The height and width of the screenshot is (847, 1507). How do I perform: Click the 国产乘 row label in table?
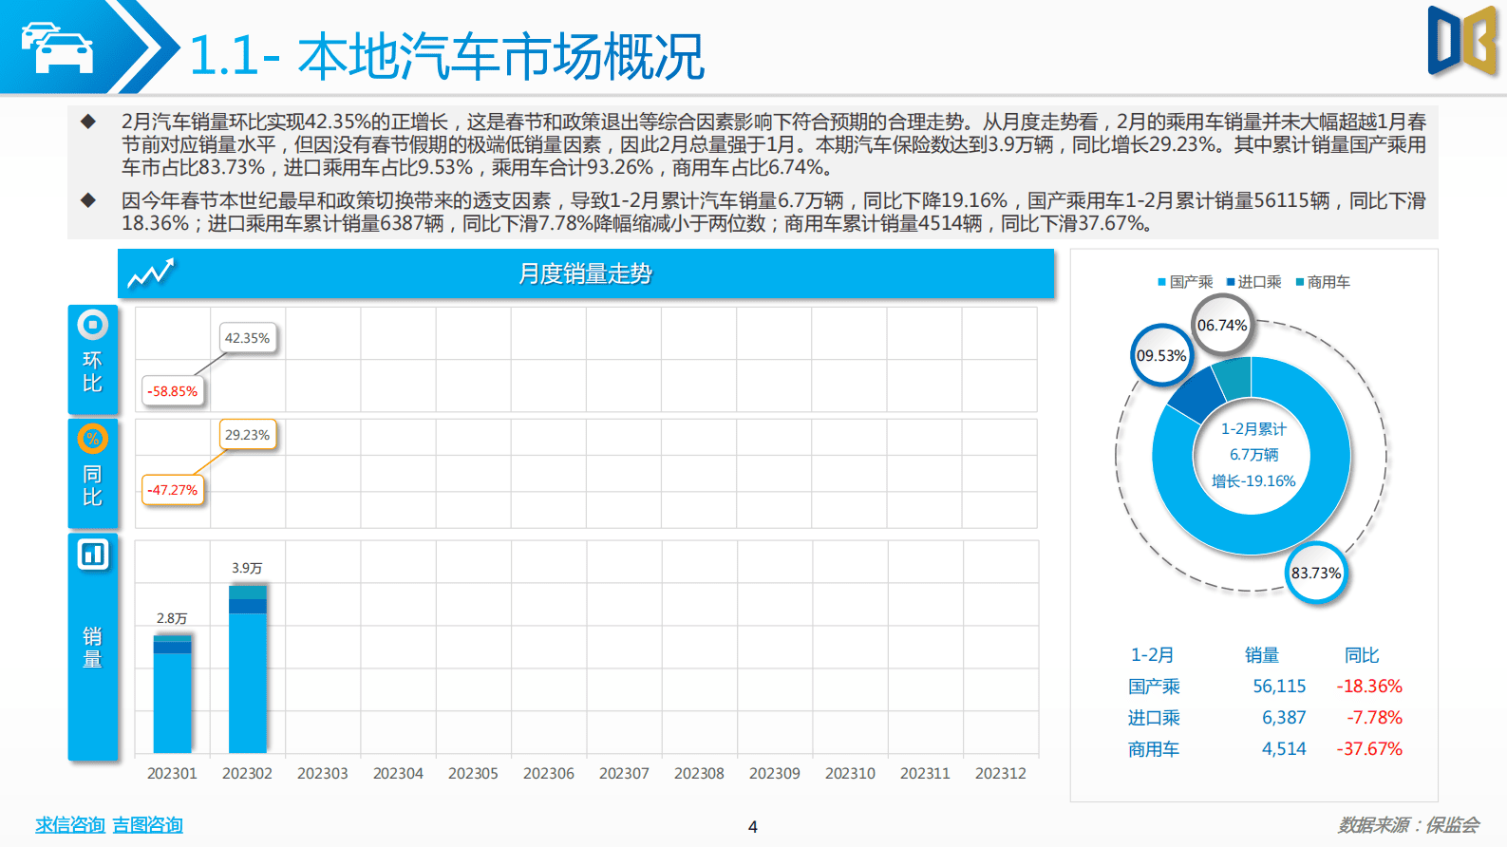pos(1154,687)
